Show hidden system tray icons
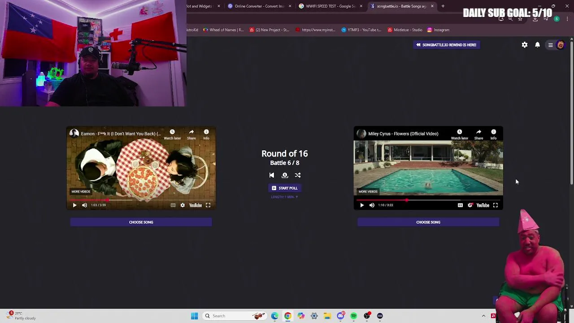The image size is (574, 323). (483, 316)
